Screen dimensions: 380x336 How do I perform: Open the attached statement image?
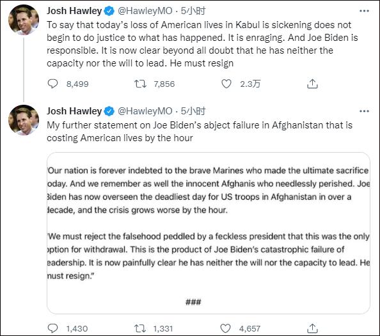click(209, 233)
